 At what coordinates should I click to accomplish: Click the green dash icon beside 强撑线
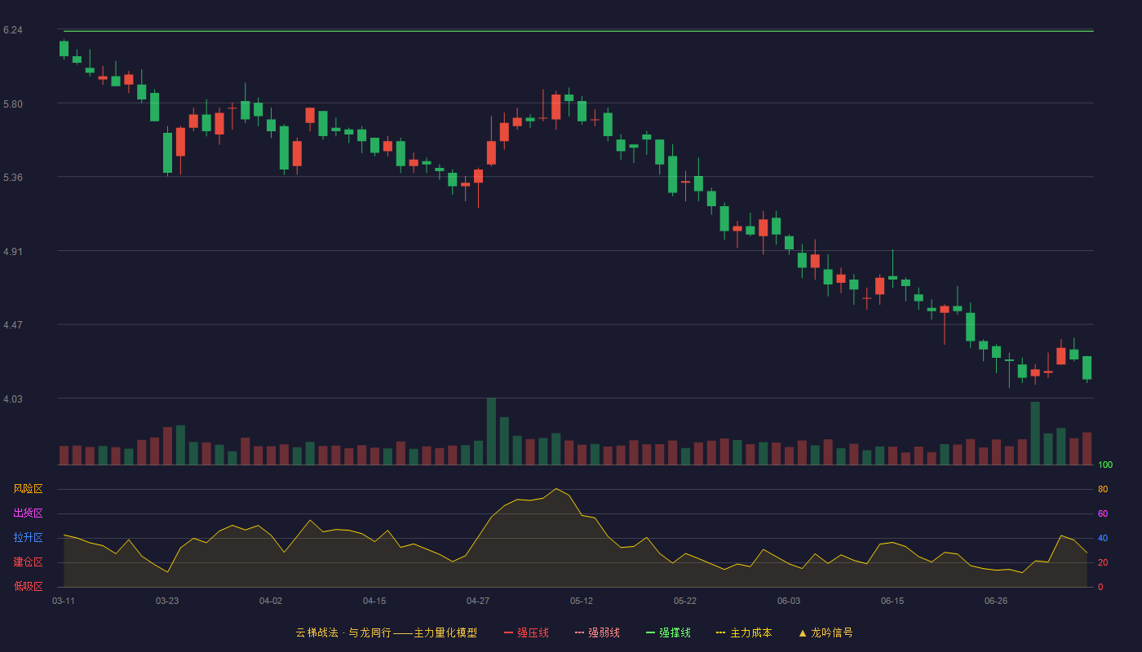pyautogui.click(x=651, y=632)
